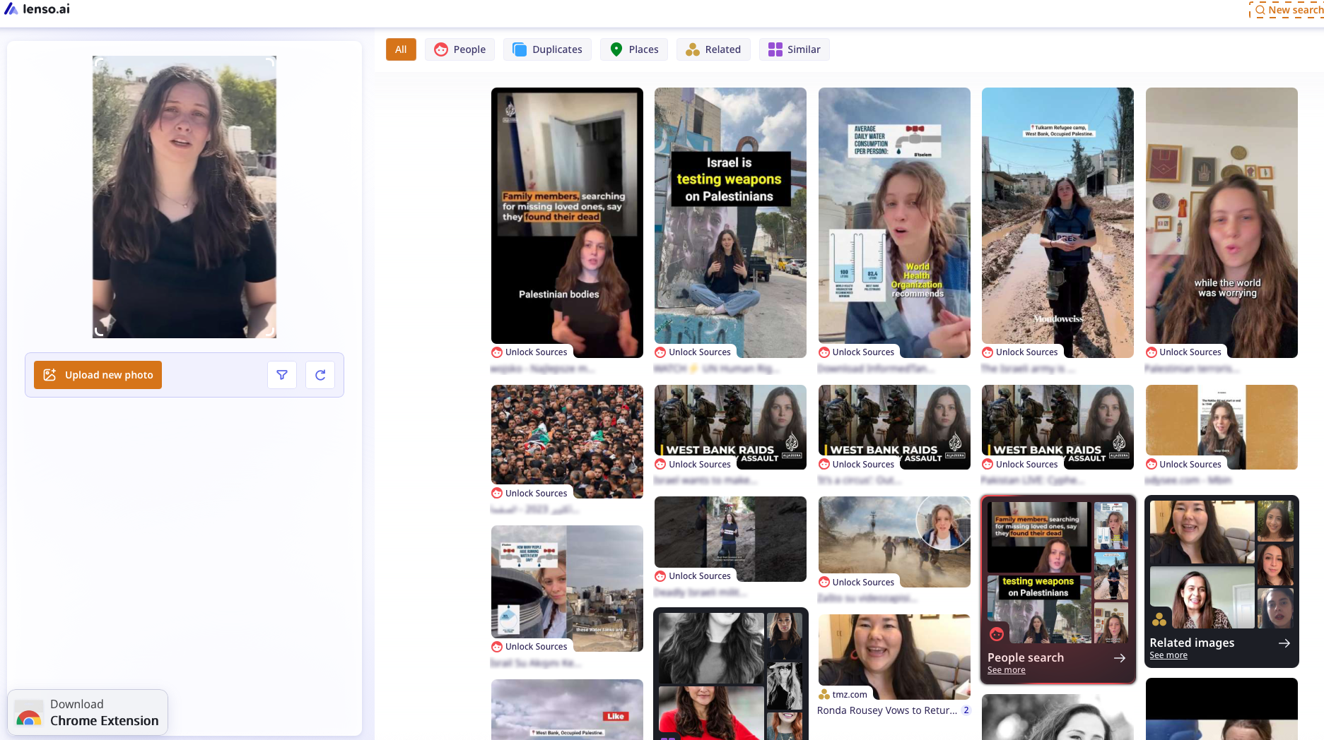Image resolution: width=1324 pixels, height=740 pixels.
Task: Open the filter funnel options
Action: pos(282,375)
